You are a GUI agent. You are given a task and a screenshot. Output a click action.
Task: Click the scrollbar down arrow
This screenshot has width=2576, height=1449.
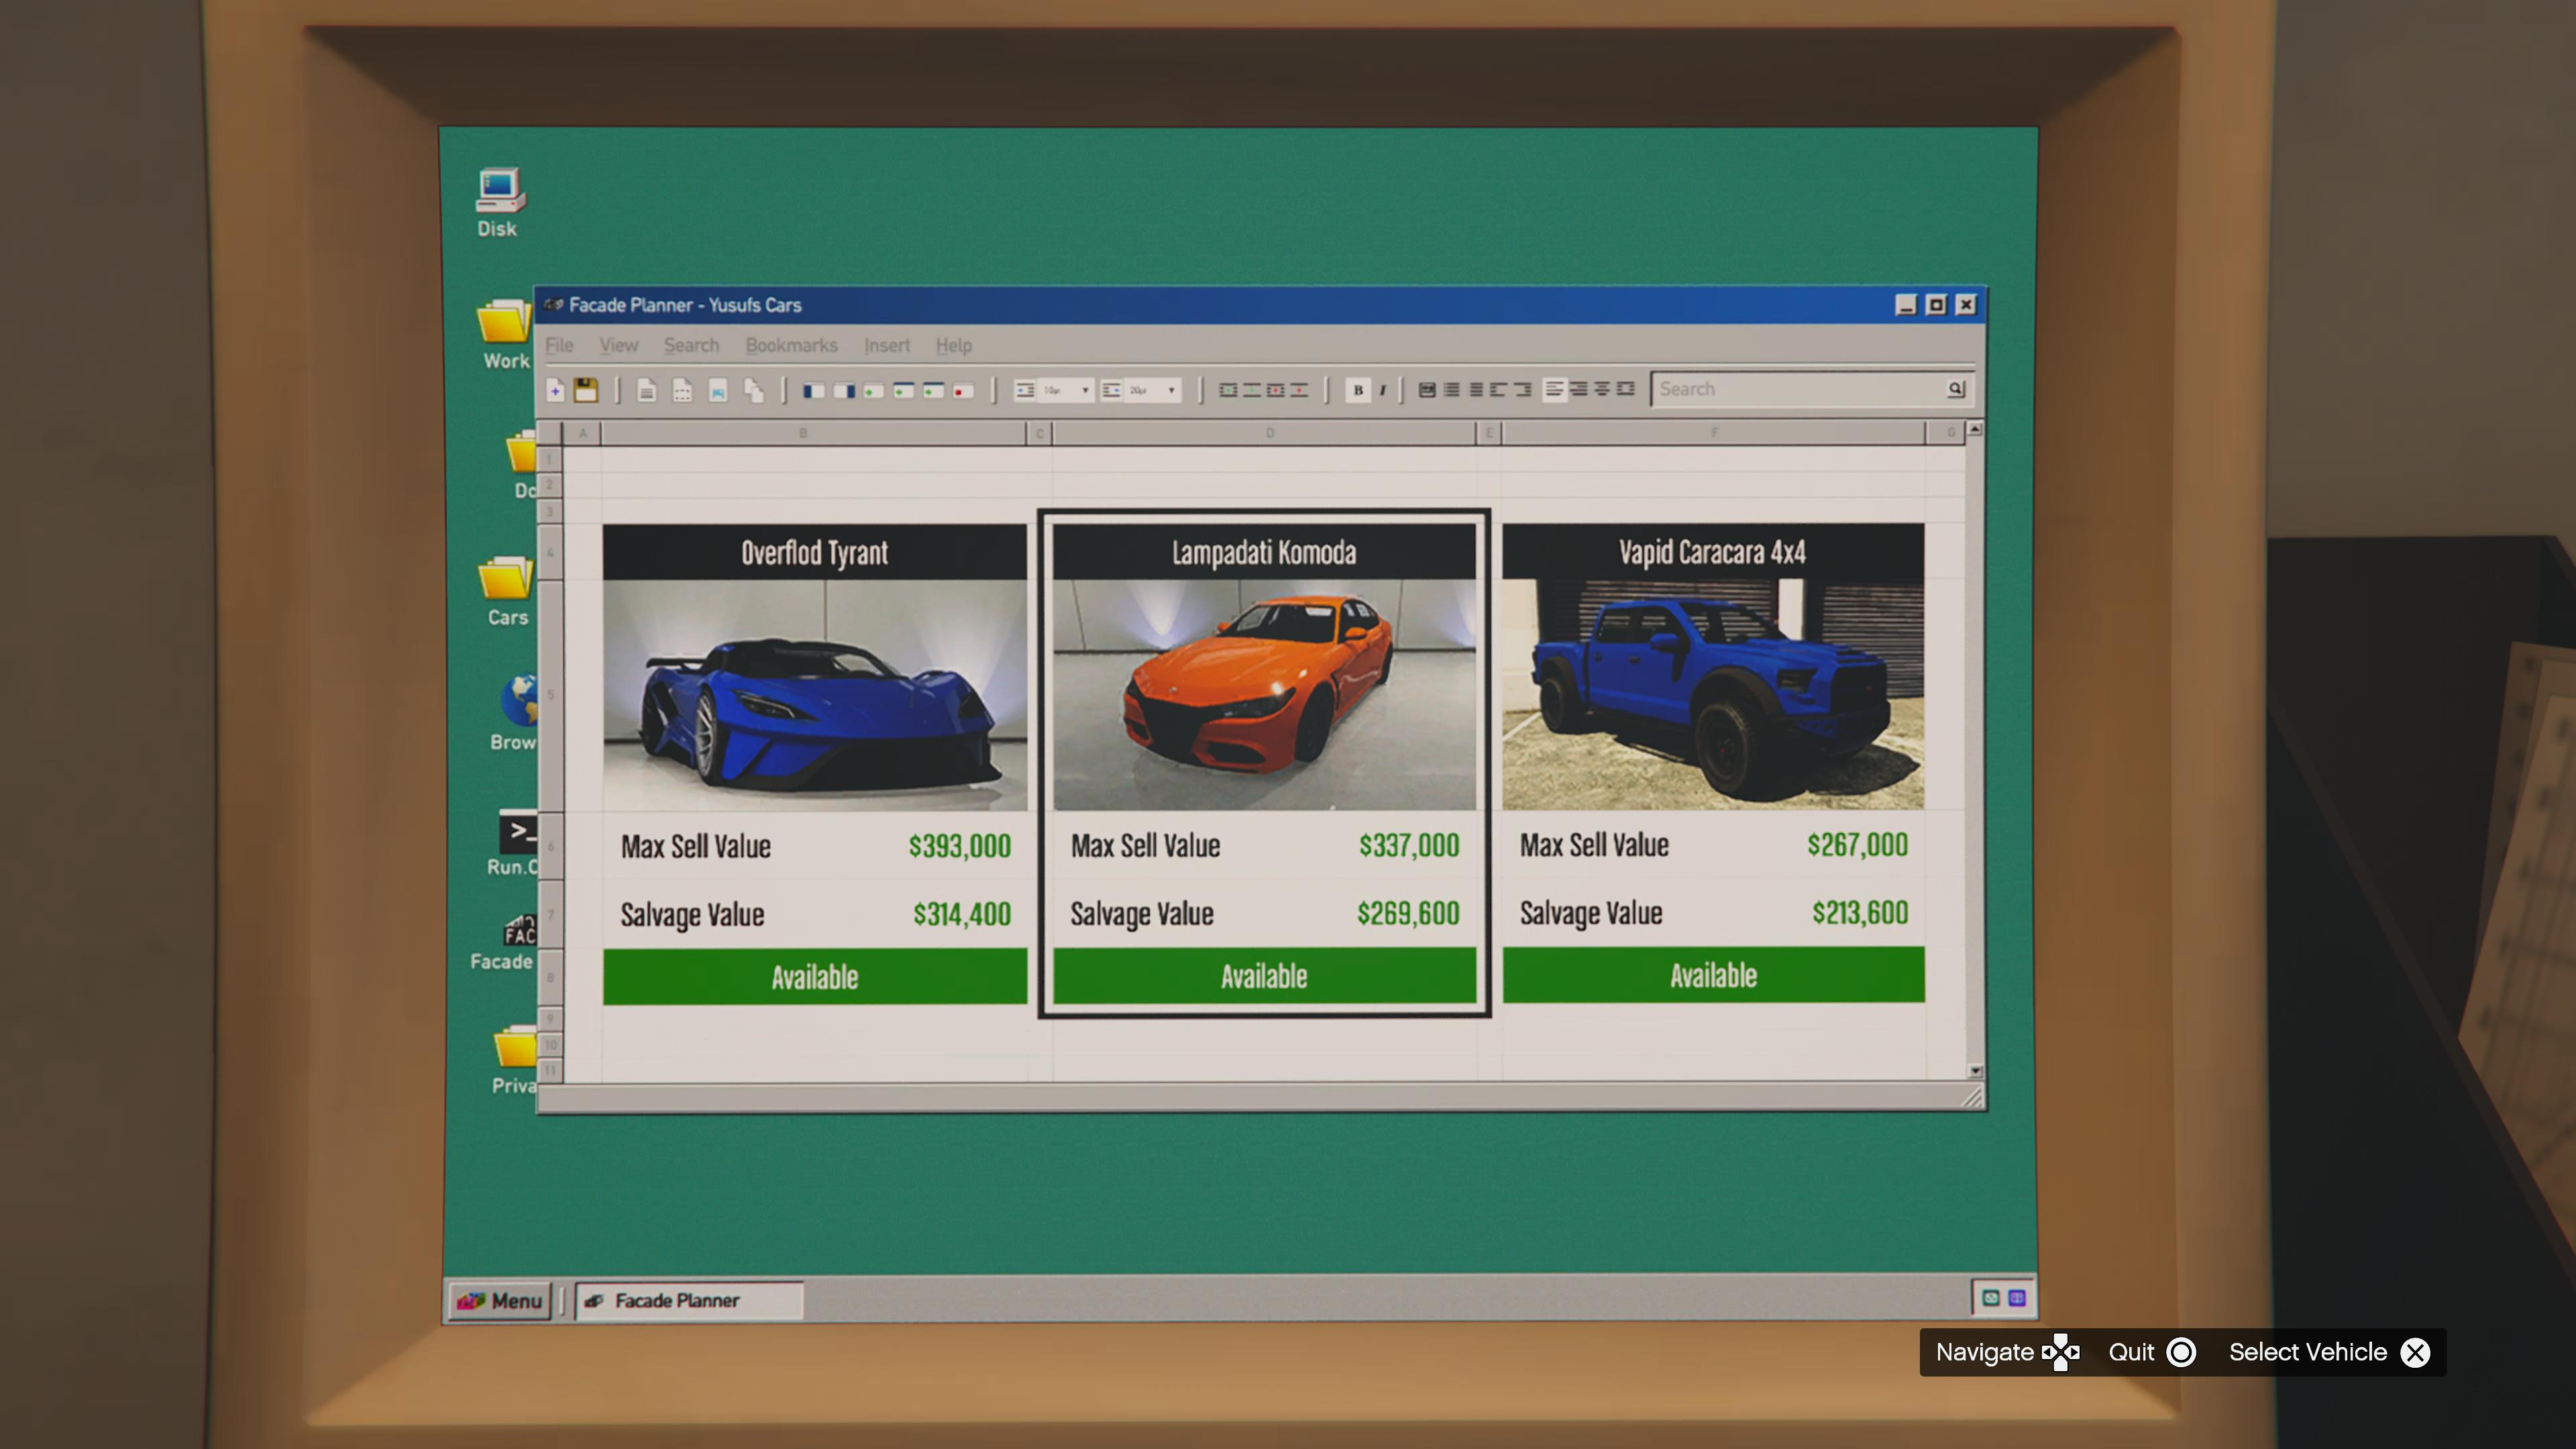(1975, 1071)
